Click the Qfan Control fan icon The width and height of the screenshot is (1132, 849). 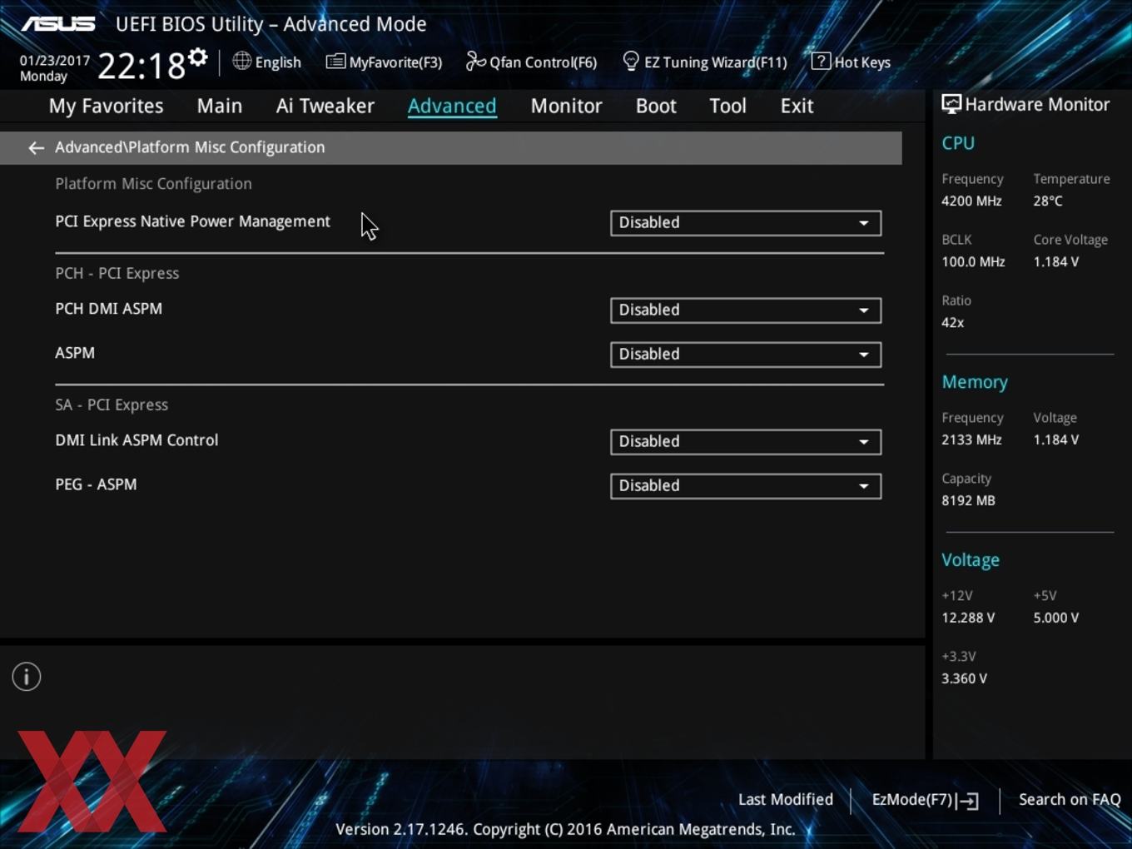pos(475,61)
